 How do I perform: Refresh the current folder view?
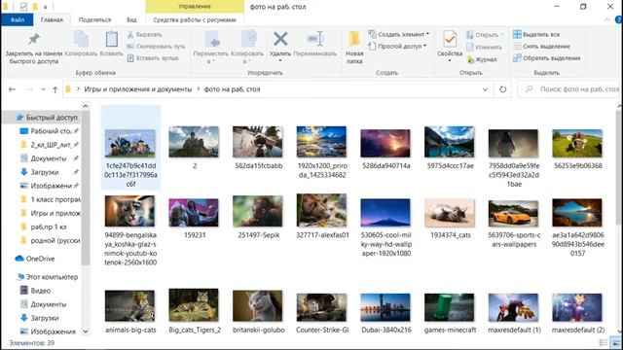502,89
